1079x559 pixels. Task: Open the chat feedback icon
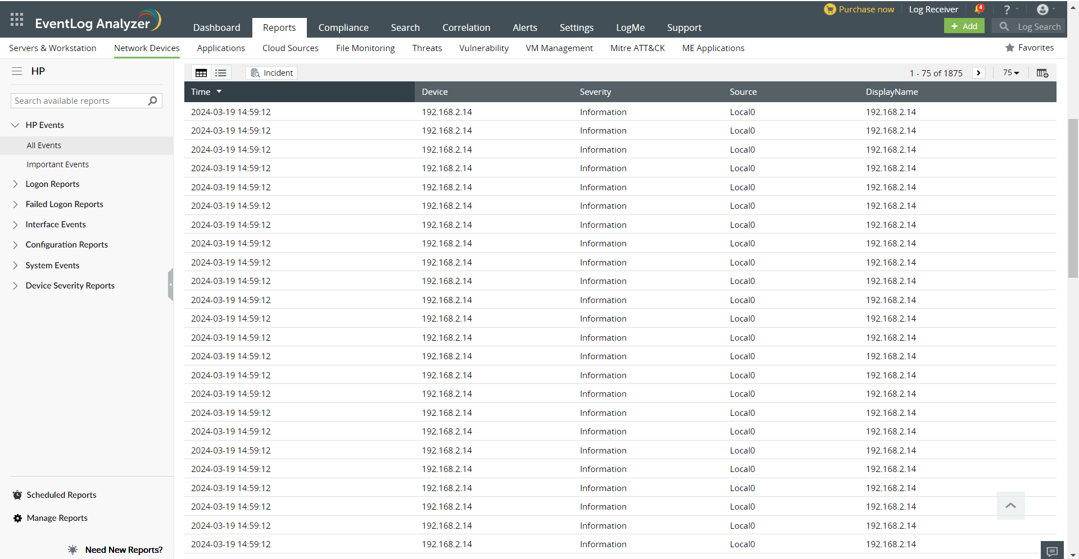(x=1052, y=551)
